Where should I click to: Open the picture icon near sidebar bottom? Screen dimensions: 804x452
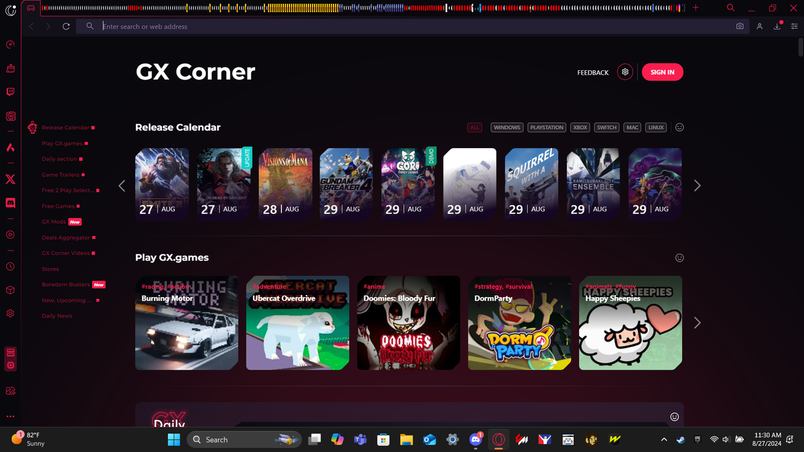pyautogui.click(x=10, y=391)
